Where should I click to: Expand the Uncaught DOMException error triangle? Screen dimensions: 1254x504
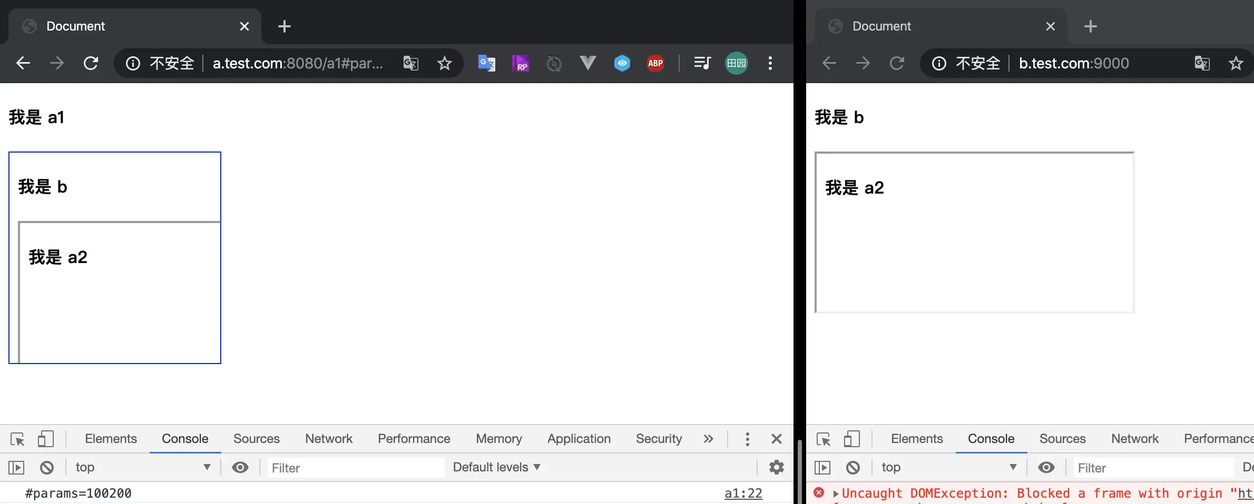pos(836,494)
